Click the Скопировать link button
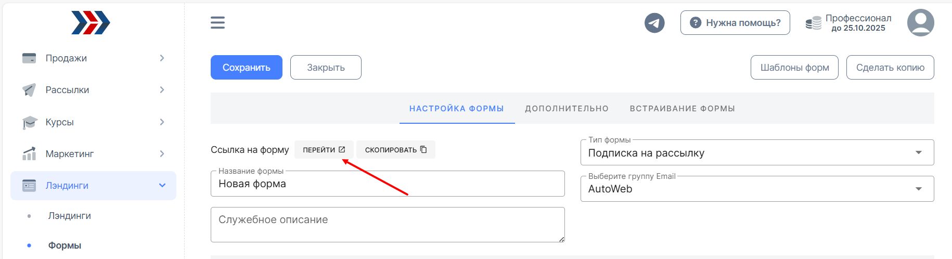The width and height of the screenshot is (952, 259). (x=396, y=150)
